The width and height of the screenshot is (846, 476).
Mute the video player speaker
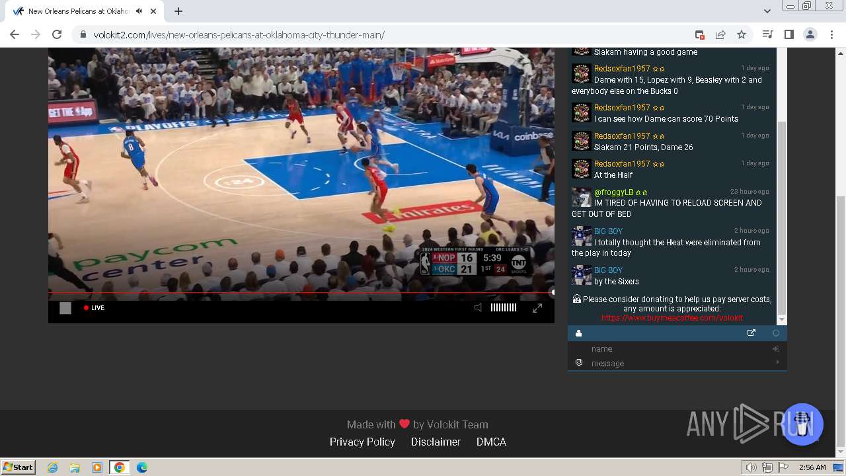point(478,307)
